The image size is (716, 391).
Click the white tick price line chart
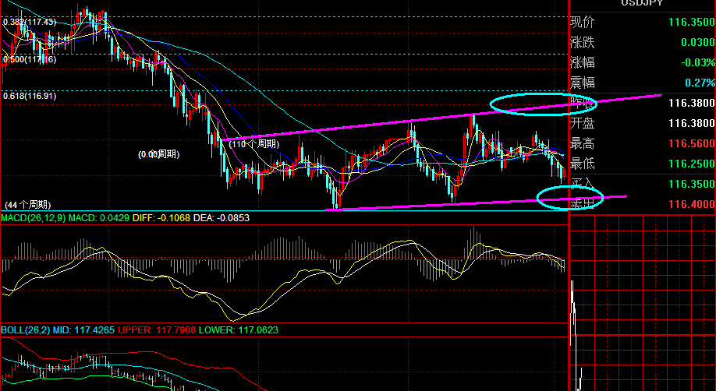(x=576, y=336)
